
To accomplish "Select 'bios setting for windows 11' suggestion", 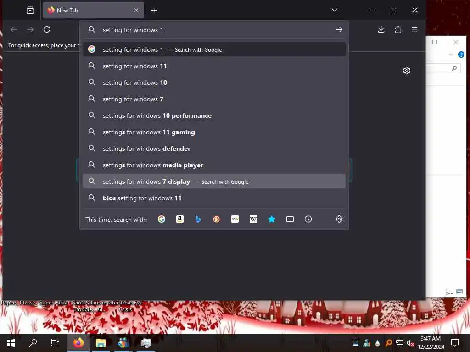I will click(x=214, y=198).
